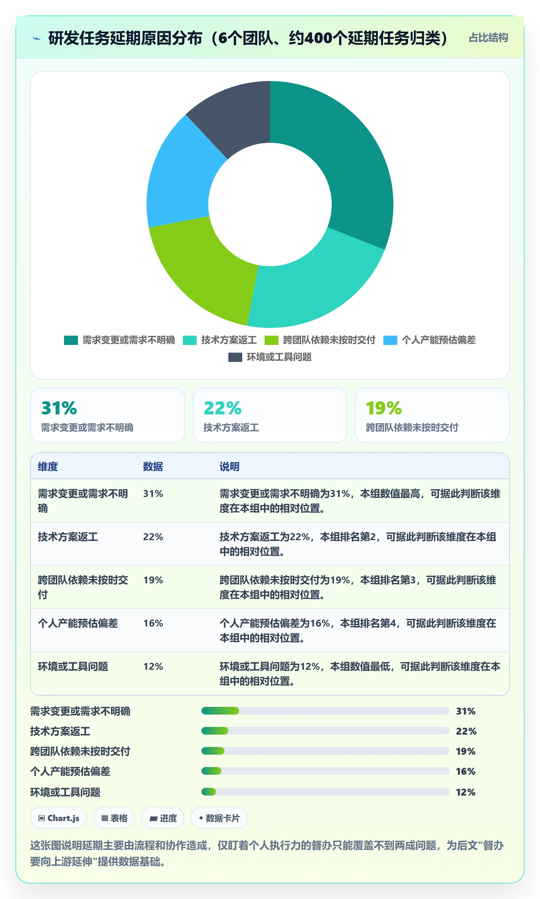Toggle the 跨团队依赖未按时交付 legend entry
Viewport: 540px width, 899px height.
point(320,340)
